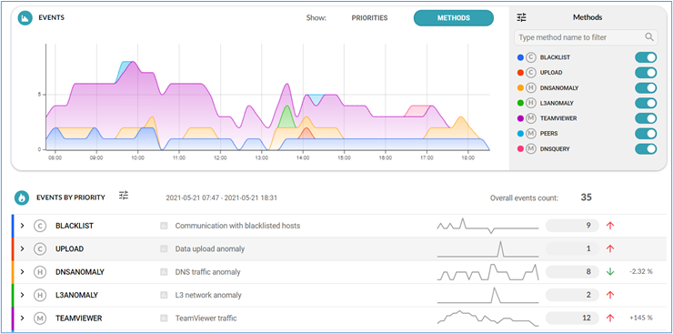Turn off the L3ANOMALY method toggle
The image size is (673, 334).
click(x=646, y=103)
